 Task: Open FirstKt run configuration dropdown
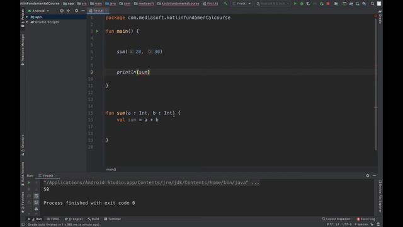coord(242,4)
